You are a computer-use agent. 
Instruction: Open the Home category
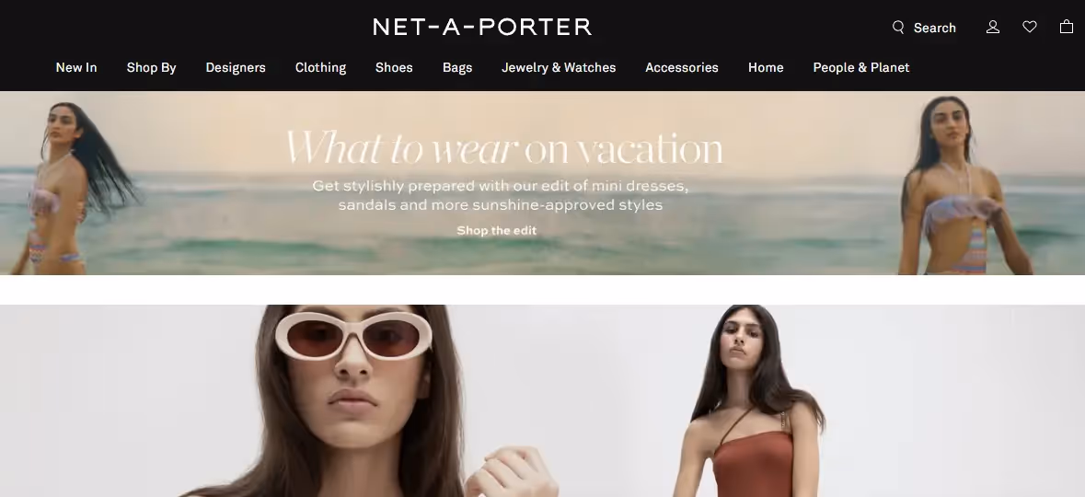766,67
